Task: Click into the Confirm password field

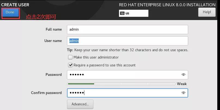Action: pyautogui.click(x=127, y=93)
